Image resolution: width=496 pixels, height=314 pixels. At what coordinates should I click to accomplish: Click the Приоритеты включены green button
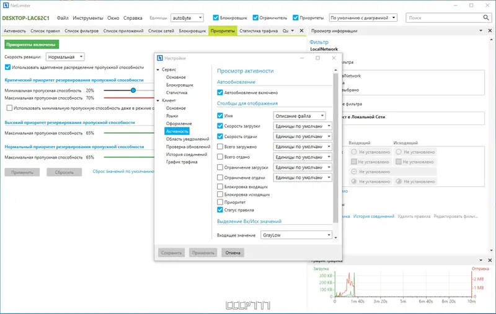coord(32,45)
